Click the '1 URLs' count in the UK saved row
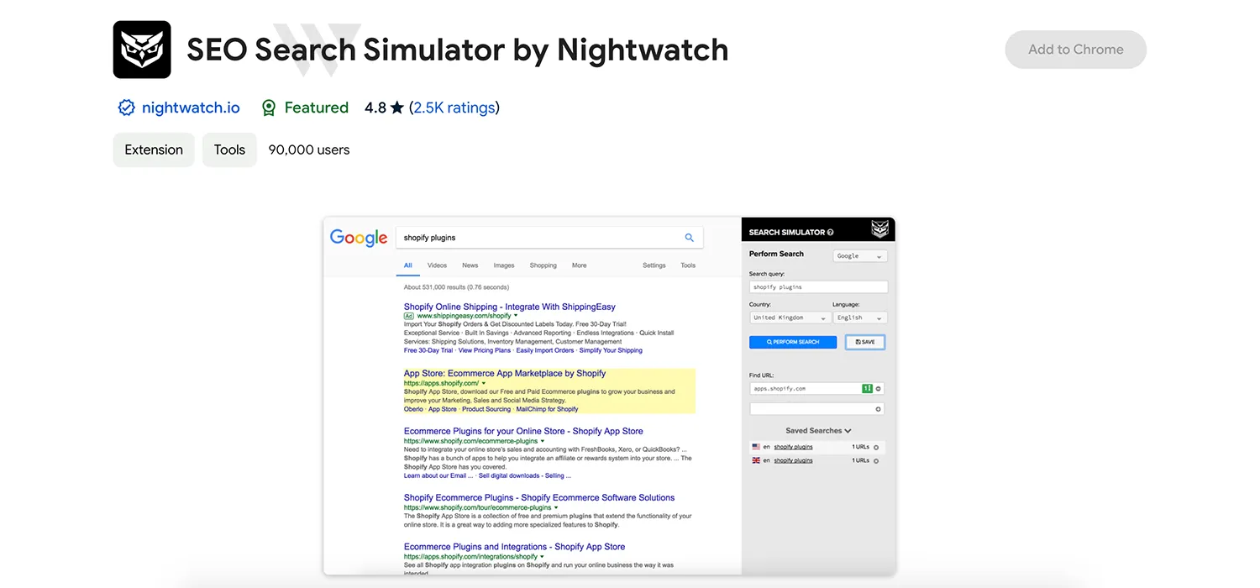1260x588 pixels. (861, 460)
